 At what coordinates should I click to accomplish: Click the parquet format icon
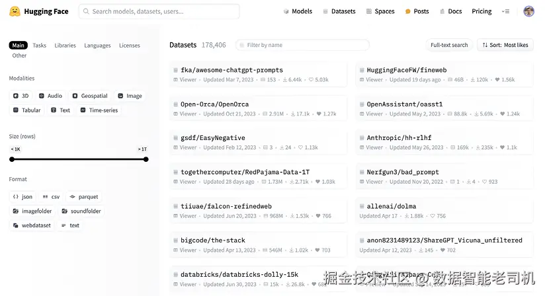tap(72, 197)
